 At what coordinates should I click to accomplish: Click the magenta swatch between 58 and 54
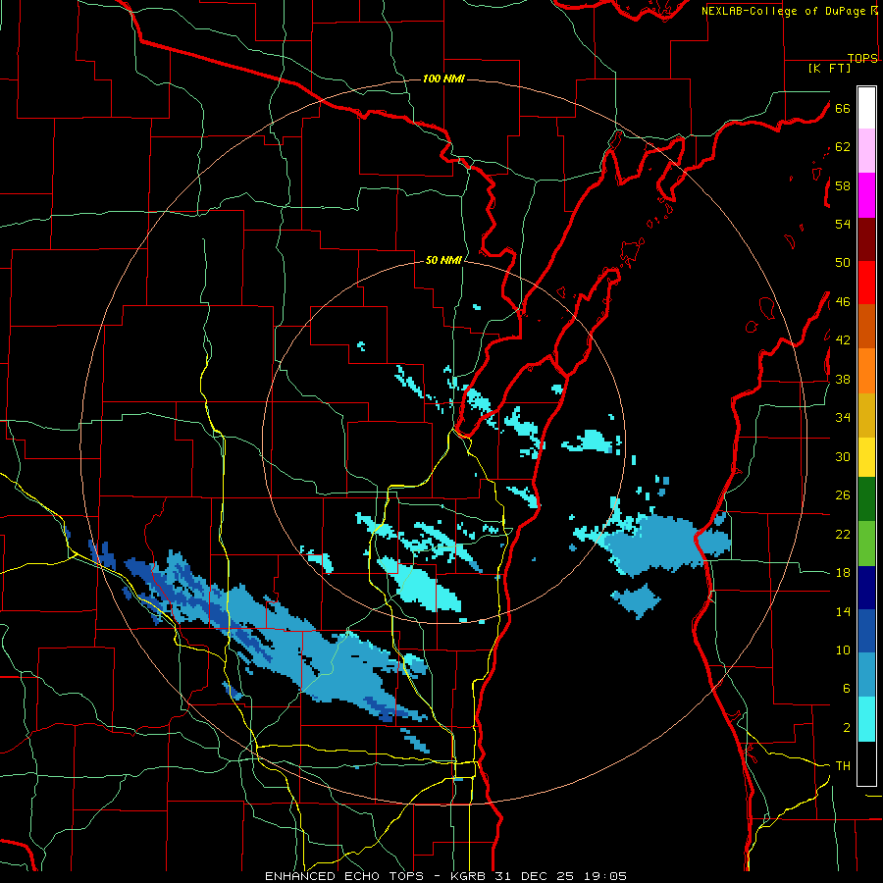pos(866,195)
